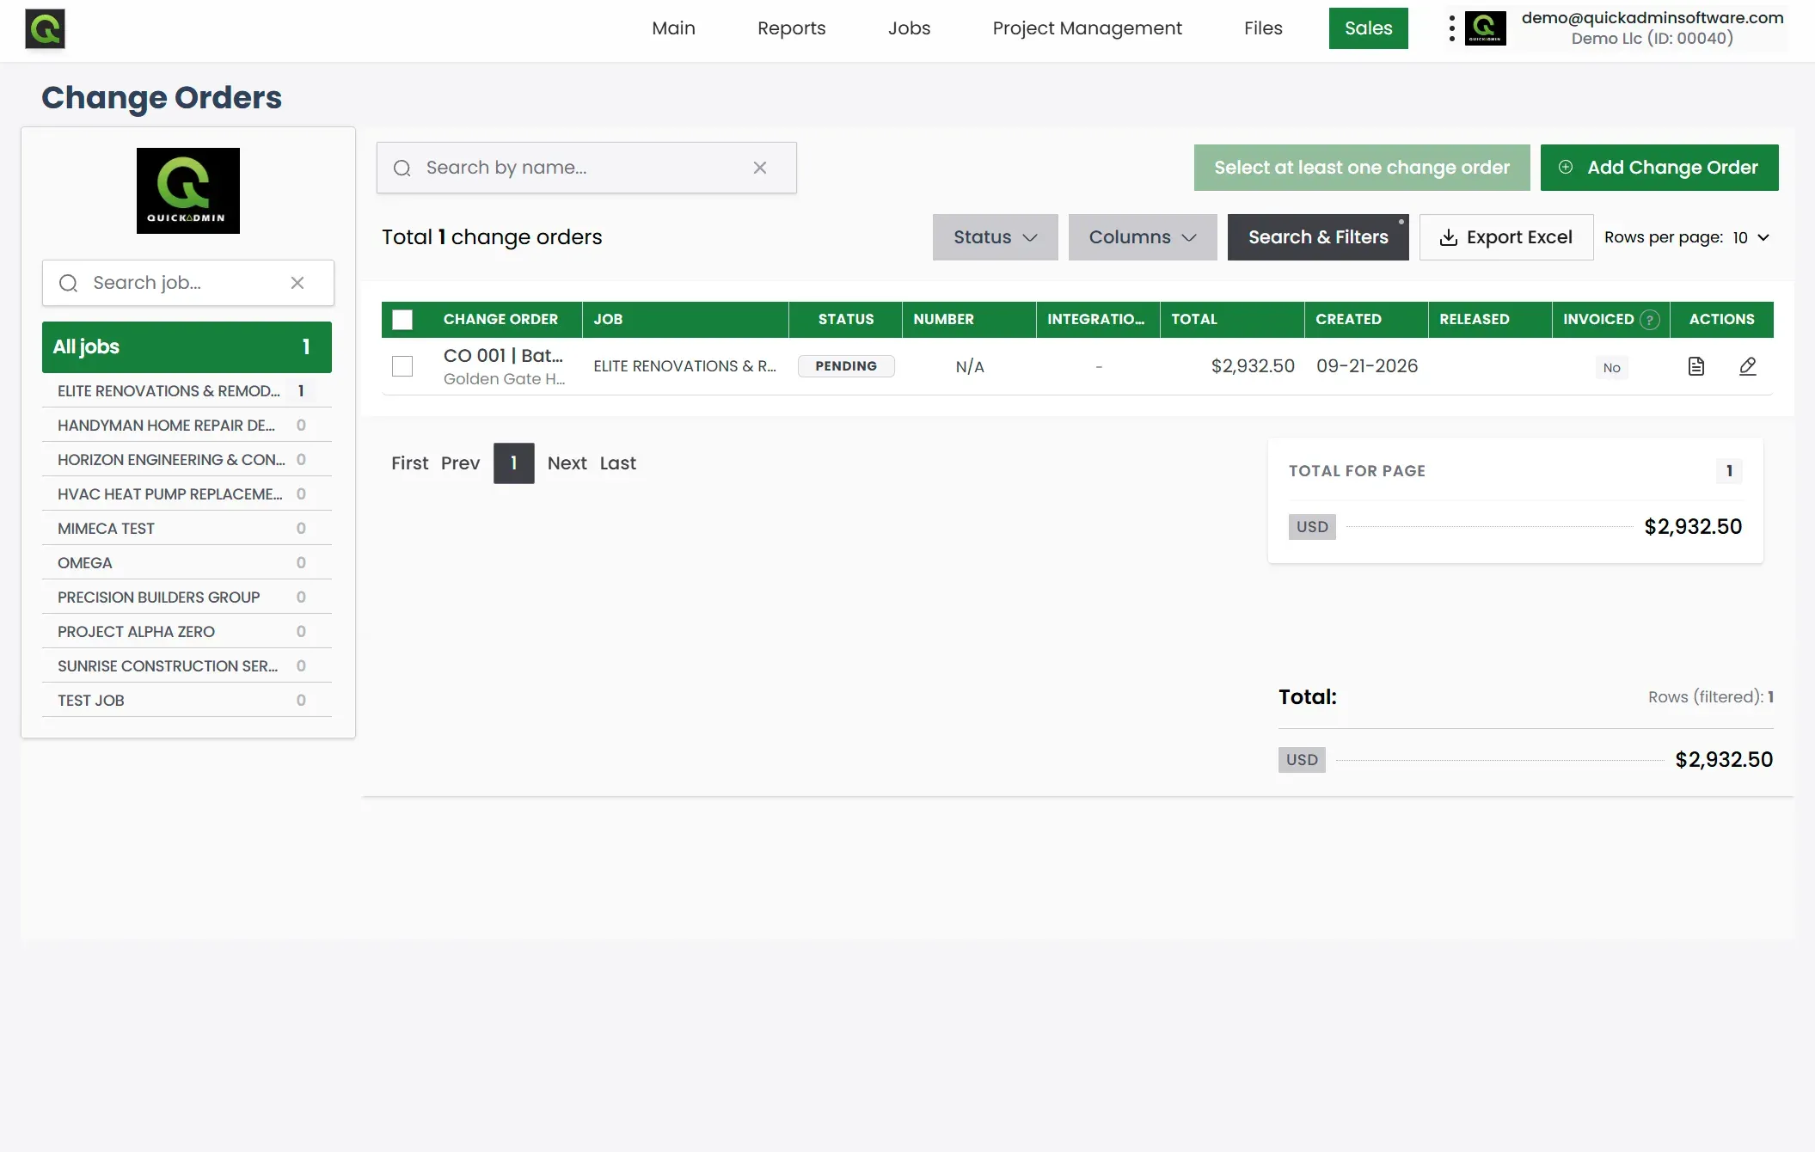Expand the Columns dropdown
The width and height of the screenshot is (1815, 1152).
[1143, 237]
